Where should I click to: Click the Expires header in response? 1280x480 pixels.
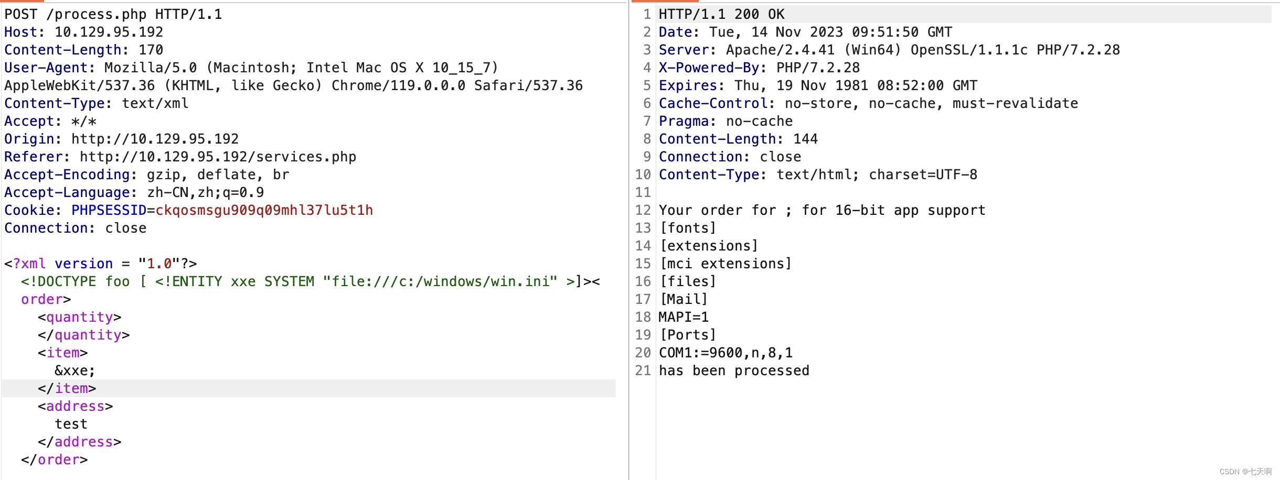(x=818, y=85)
